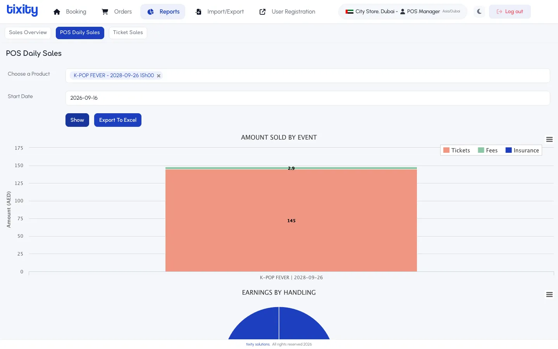Click the UAE flag icon
The width and height of the screenshot is (558, 349).
350,12
